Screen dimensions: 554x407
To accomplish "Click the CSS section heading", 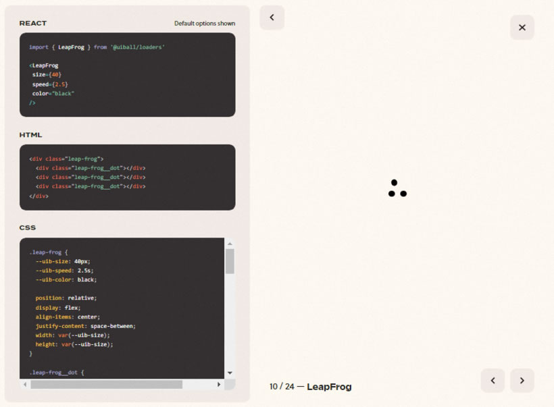I will 28,227.
